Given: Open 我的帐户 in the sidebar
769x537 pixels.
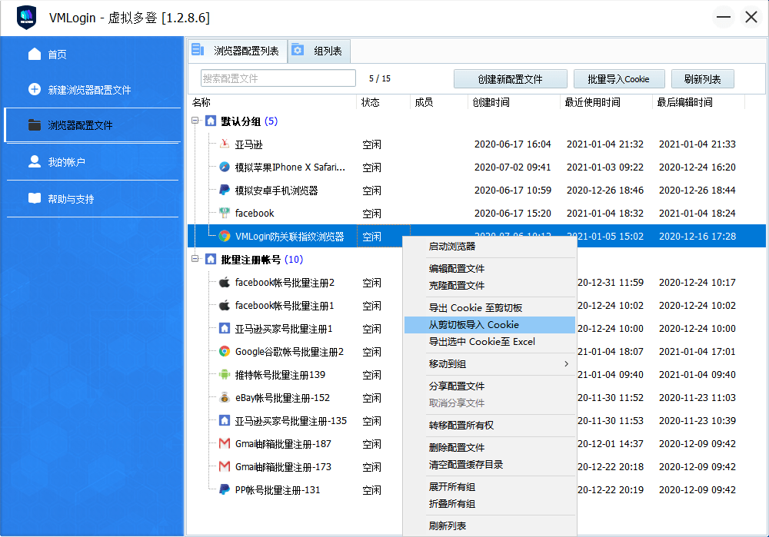Looking at the screenshot, I should point(92,161).
